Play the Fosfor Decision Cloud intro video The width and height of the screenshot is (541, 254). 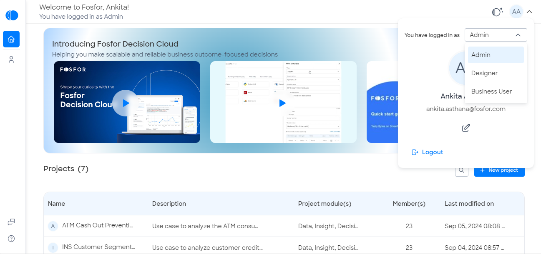(125, 103)
